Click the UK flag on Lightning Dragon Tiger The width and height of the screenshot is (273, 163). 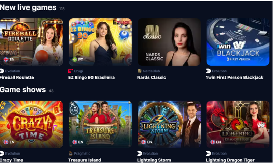[213, 142]
